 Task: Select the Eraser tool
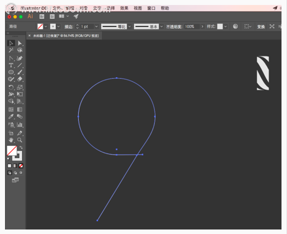click(x=19, y=79)
